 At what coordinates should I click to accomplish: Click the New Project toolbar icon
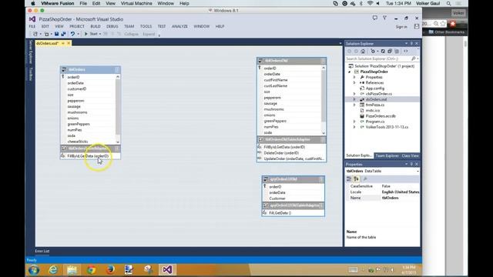pyautogui.click(x=35, y=34)
